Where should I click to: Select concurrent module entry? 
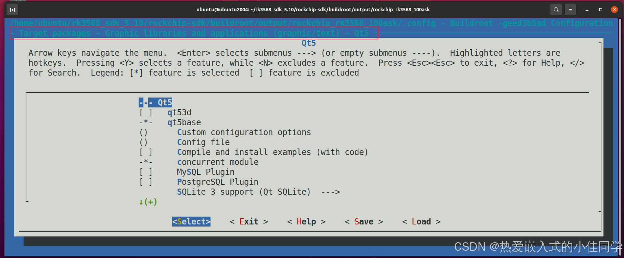[x=218, y=162]
